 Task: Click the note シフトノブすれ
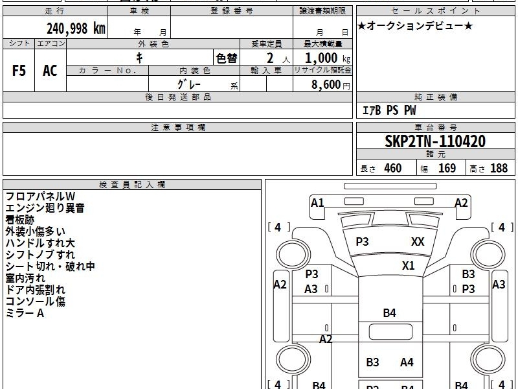pos(40,255)
